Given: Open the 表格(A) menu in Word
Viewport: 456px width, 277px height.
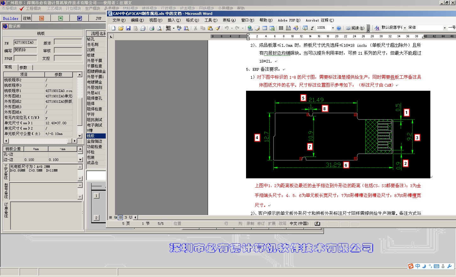Looking at the screenshot, I should click(x=229, y=20).
